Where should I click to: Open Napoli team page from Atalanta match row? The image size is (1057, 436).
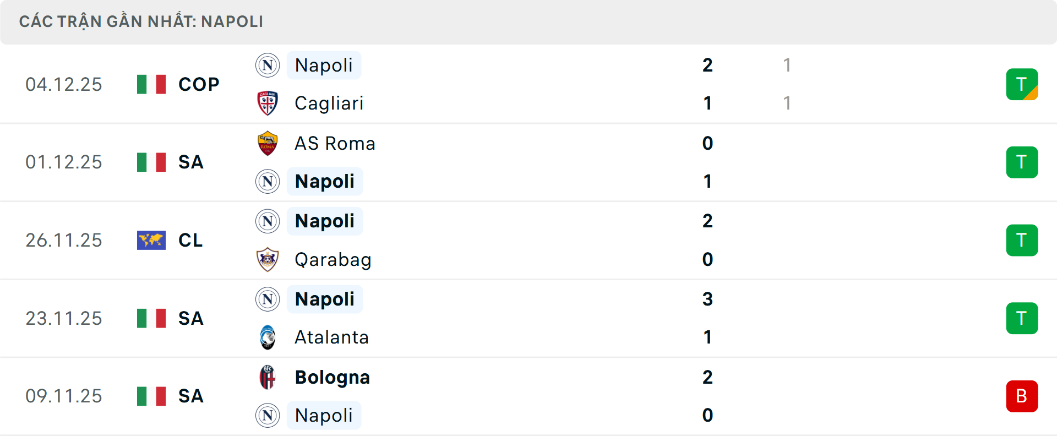tap(324, 299)
